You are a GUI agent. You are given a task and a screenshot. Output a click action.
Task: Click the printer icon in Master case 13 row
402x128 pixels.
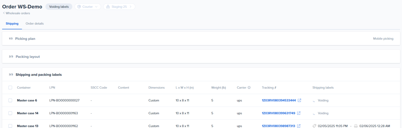pos(356,126)
